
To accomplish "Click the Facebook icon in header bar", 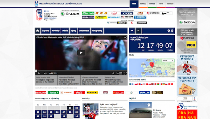I will (169, 30).
